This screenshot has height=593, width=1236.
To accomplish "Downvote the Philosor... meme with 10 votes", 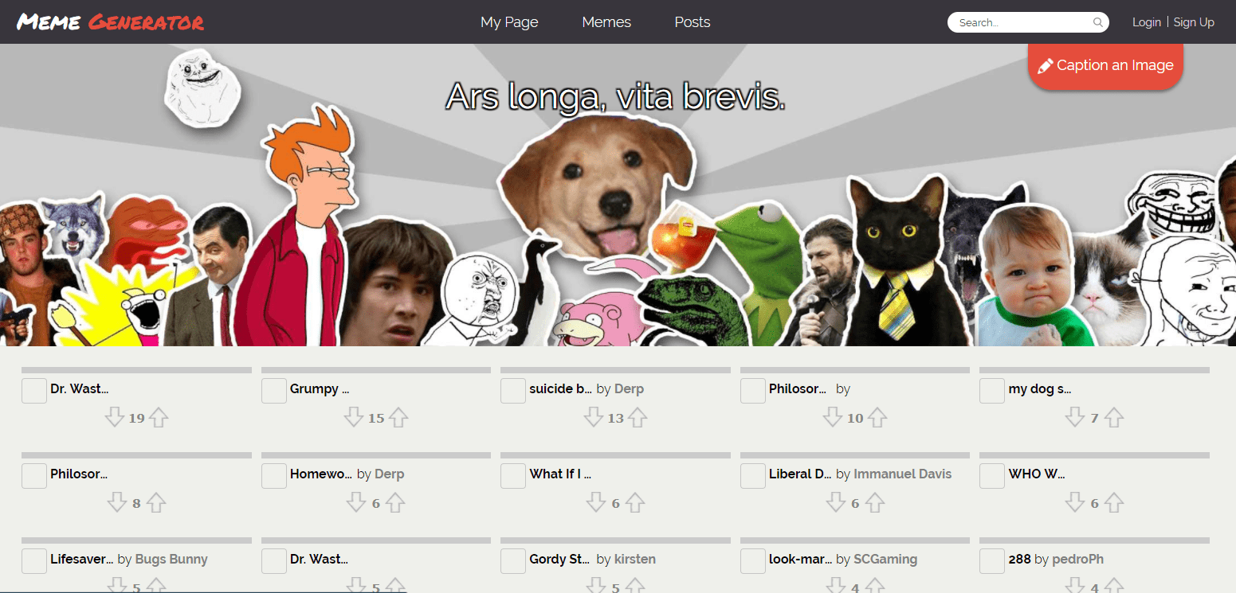I will point(833,417).
